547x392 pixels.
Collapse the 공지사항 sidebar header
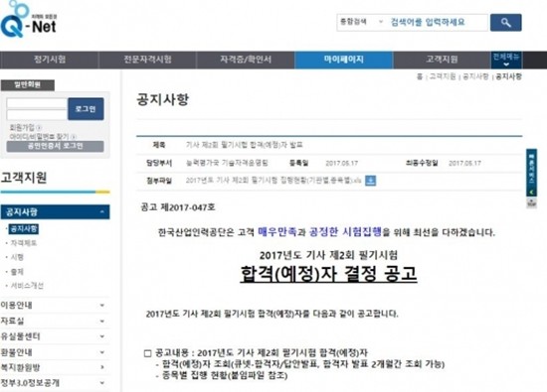click(55, 211)
